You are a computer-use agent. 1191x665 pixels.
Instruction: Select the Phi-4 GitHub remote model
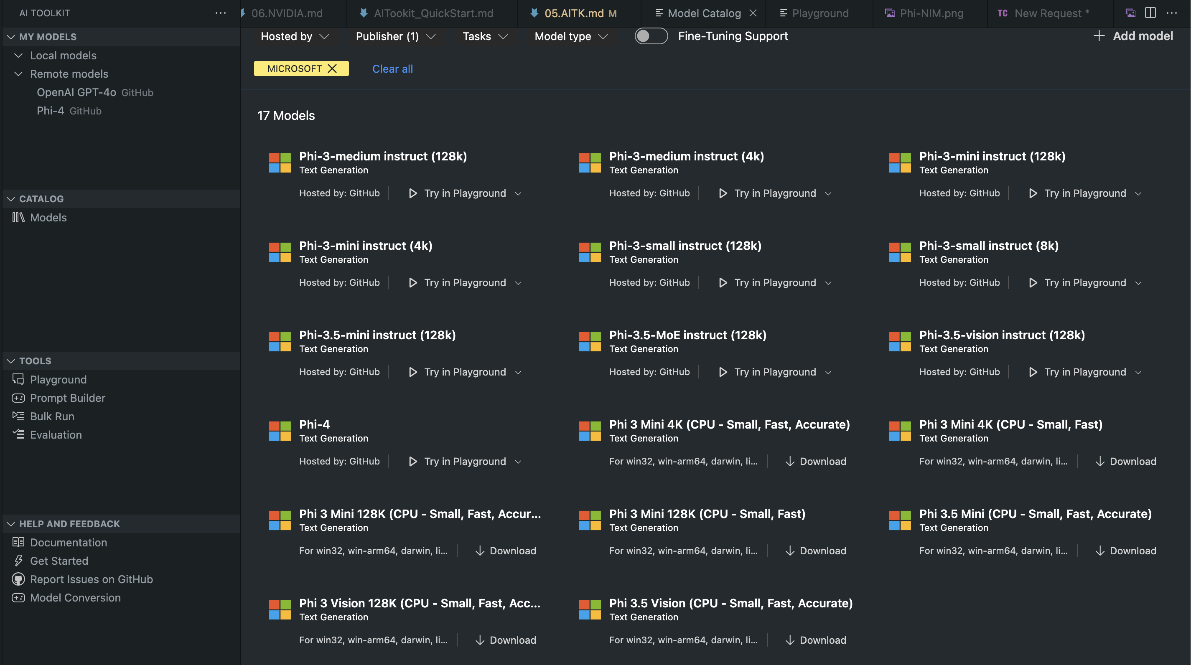tap(69, 111)
